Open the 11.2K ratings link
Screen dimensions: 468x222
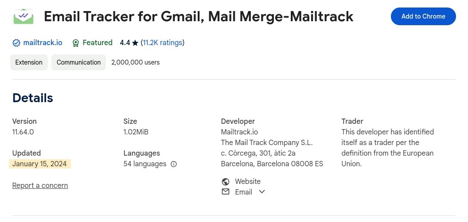162,43
